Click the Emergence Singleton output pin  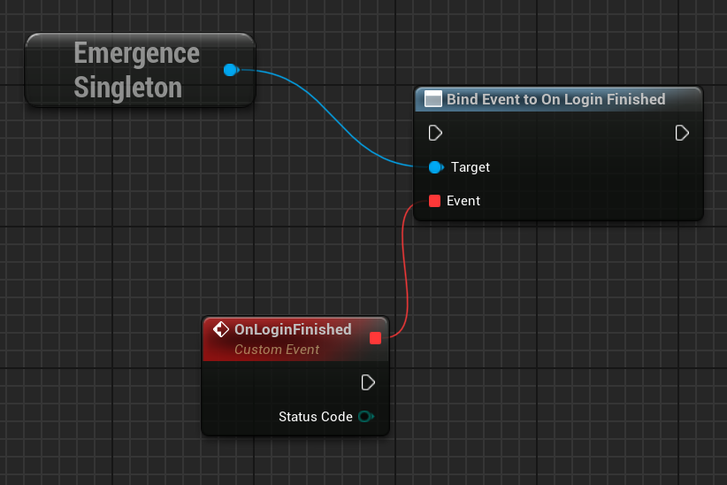pos(231,70)
